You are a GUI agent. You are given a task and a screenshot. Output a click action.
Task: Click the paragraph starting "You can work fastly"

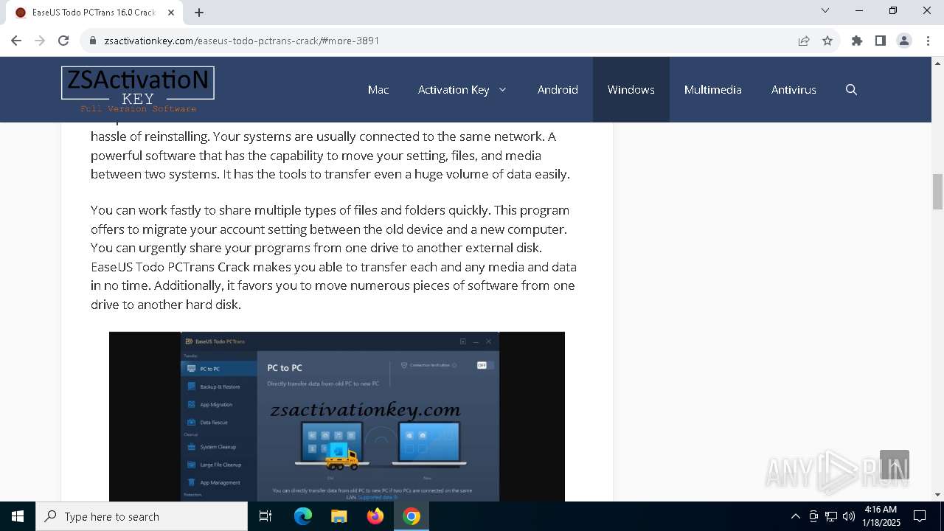click(333, 257)
